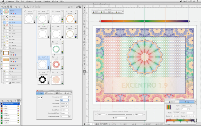This screenshot has width=201, height=126.
Task: Switch to the Path tab in Excentro Control
Action: [x=67, y=93]
